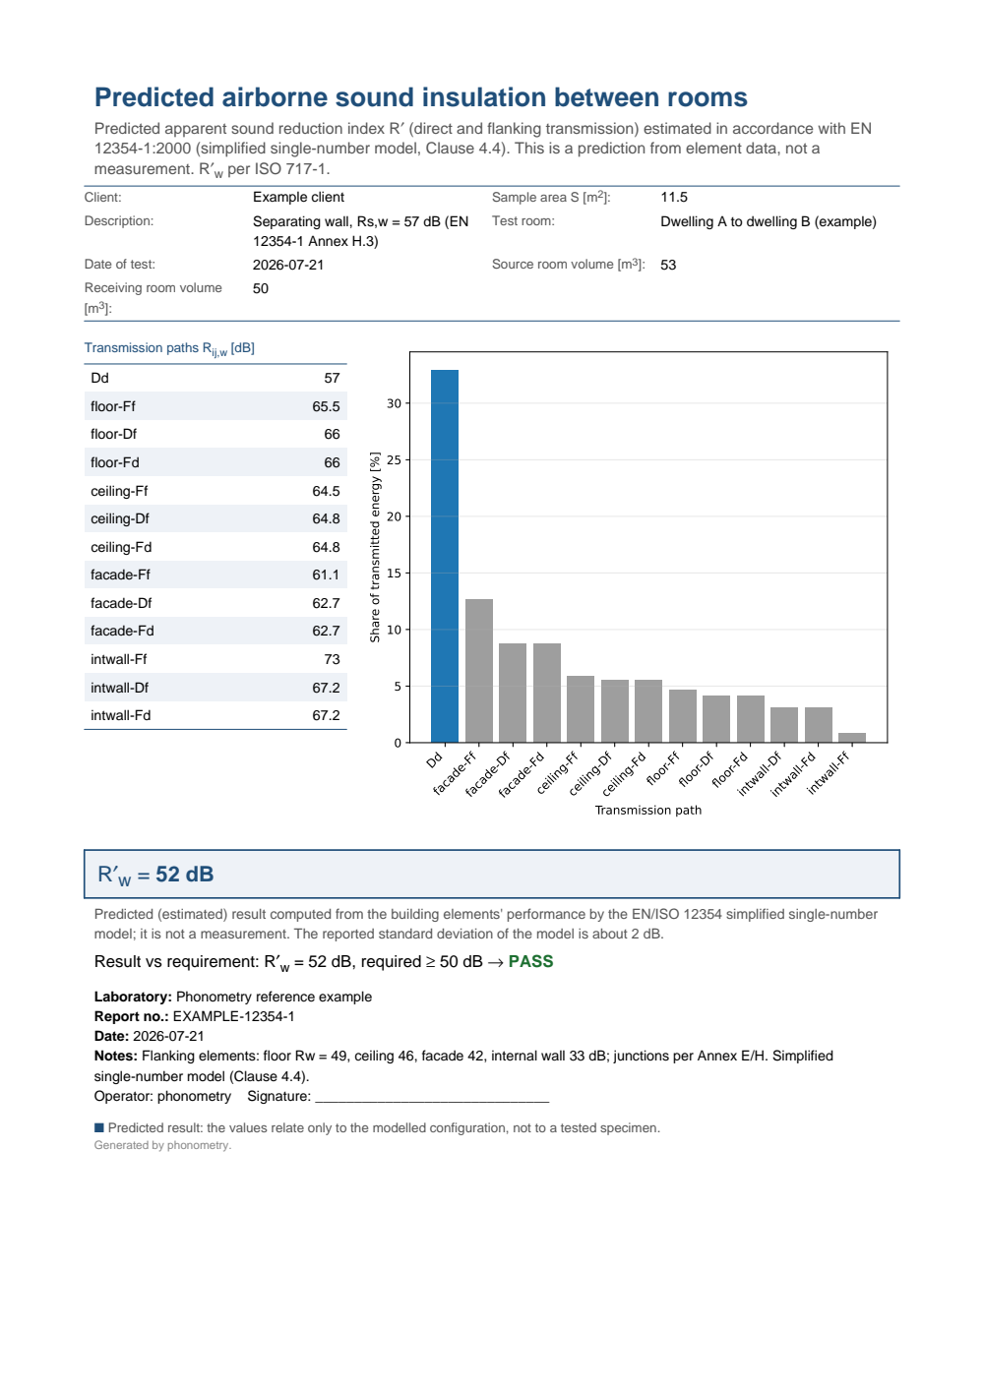The height and width of the screenshot is (1392, 984).
Task: Click the report number EXAMPLE-12354-1
Action: (233, 1016)
